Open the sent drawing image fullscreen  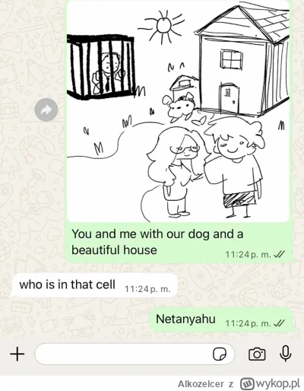pyautogui.click(x=178, y=111)
